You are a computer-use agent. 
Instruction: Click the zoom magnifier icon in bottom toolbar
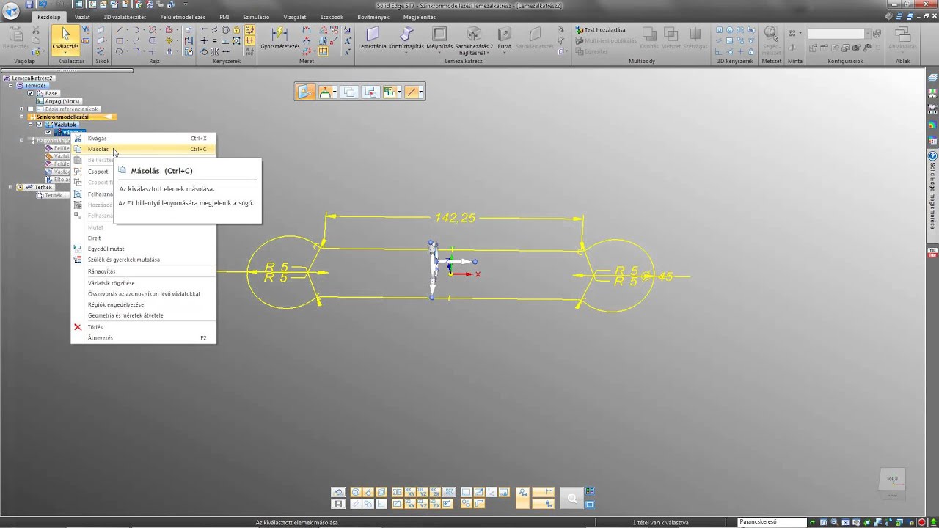tap(571, 499)
